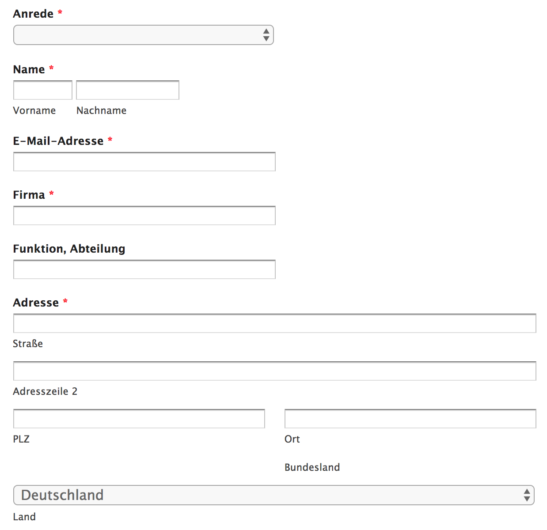Click the Adresszeile 2 sub-label text
Viewport: 547px width, 530px height.
pyautogui.click(x=45, y=391)
